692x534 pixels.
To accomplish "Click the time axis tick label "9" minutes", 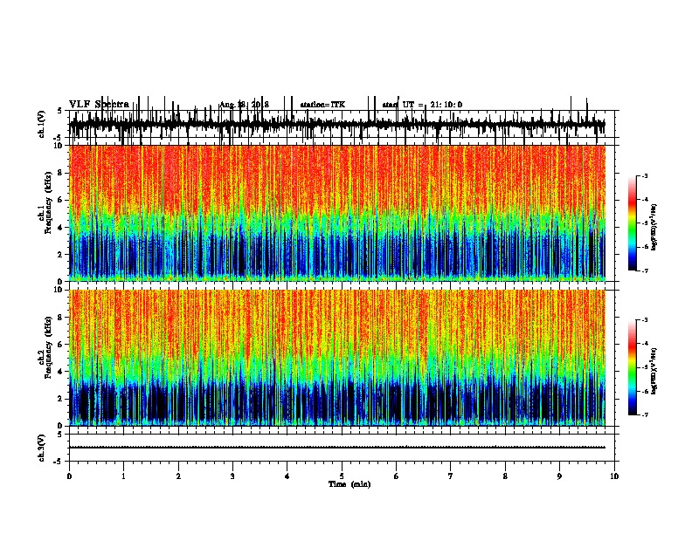I will 559,476.
